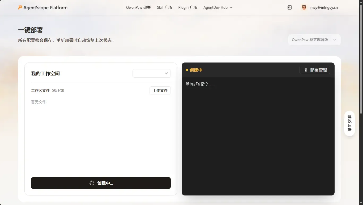Open the QwenPaw 部署 menu item

click(x=138, y=7)
